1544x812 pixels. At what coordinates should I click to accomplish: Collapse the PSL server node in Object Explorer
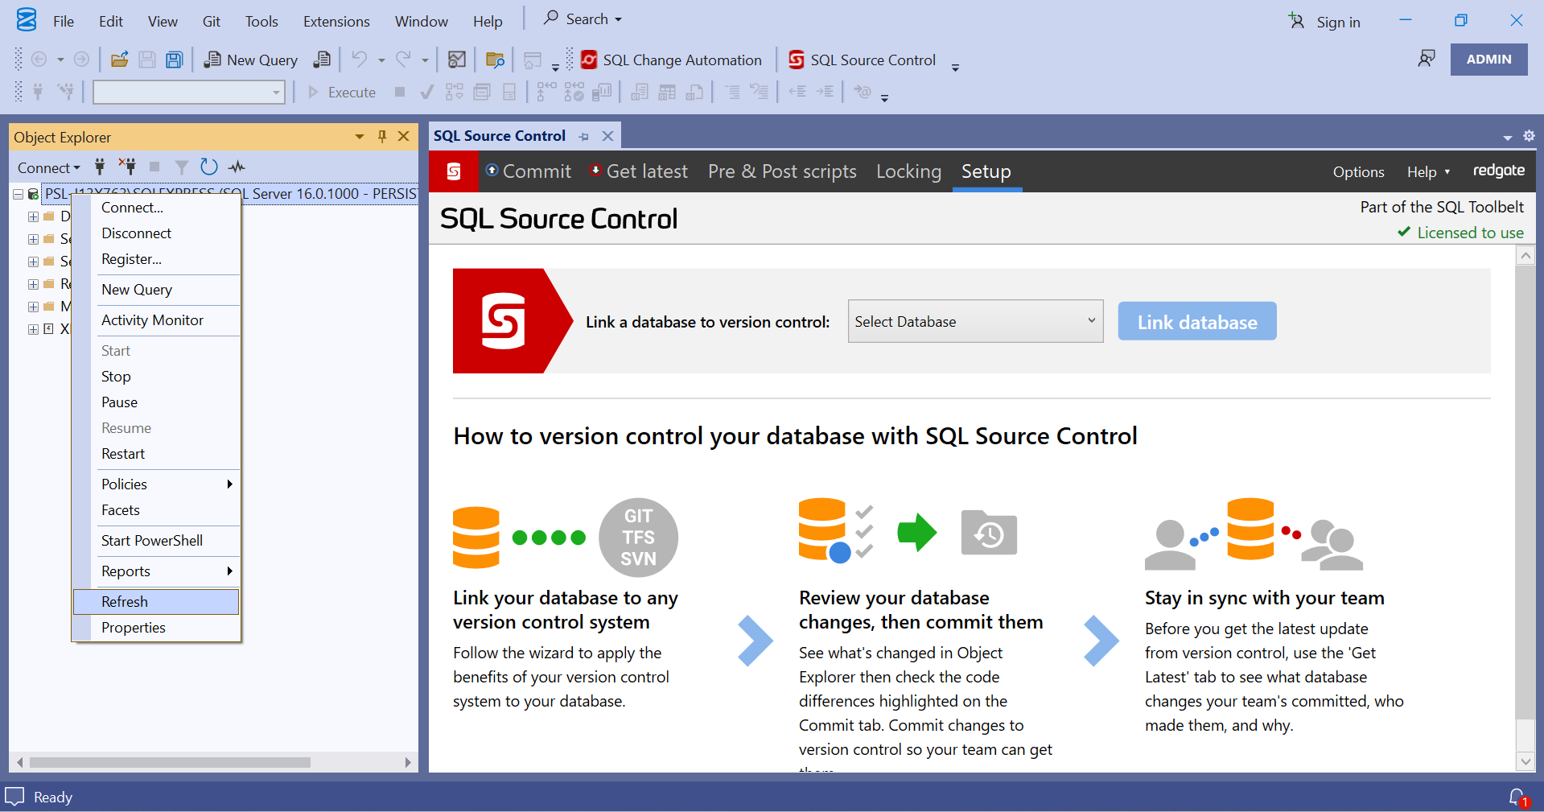[19, 194]
